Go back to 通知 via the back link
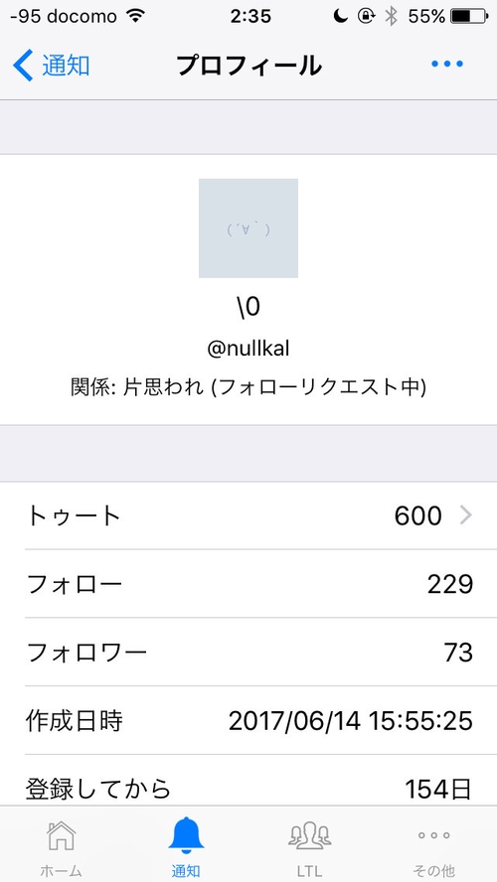Image resolution: width=497 pixels, height=882 pixels. pos(66,66)
